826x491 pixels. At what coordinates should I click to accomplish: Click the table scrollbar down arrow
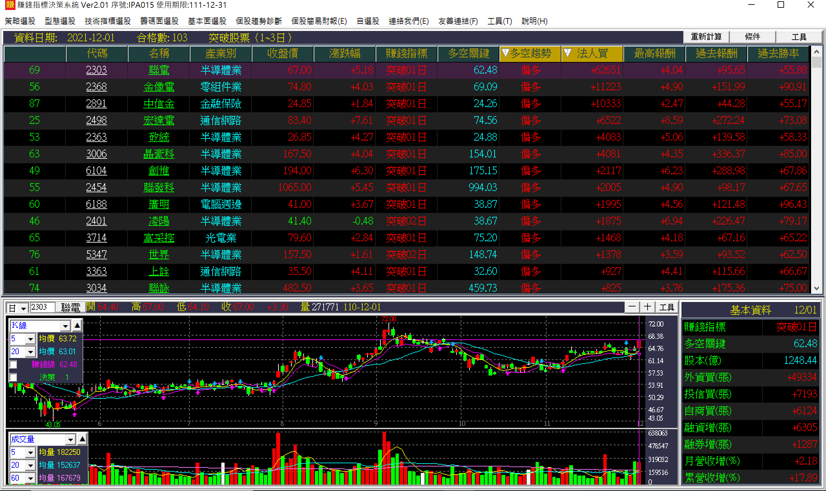click(816, 288)
